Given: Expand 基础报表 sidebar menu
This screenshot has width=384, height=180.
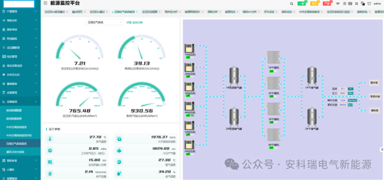Looking at the screenshot, I should coord(20,84).
